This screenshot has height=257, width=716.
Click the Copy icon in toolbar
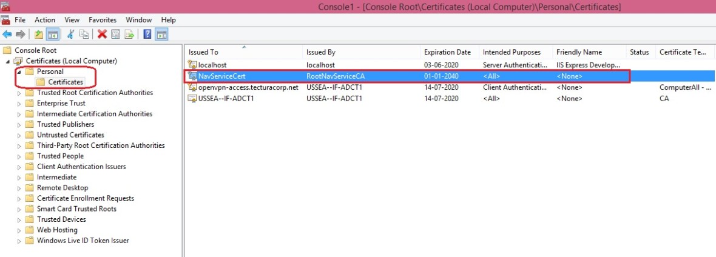(x=84, y=35)
